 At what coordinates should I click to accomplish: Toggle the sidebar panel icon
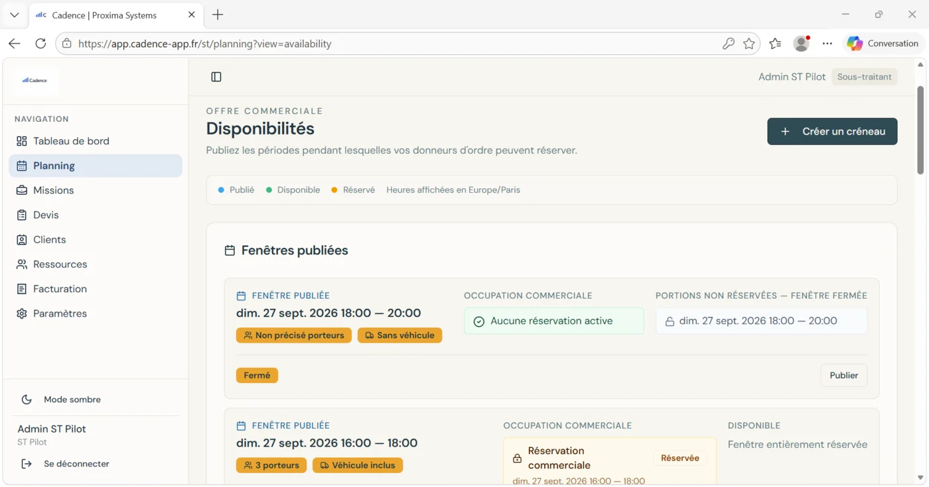tap(216, 77)
